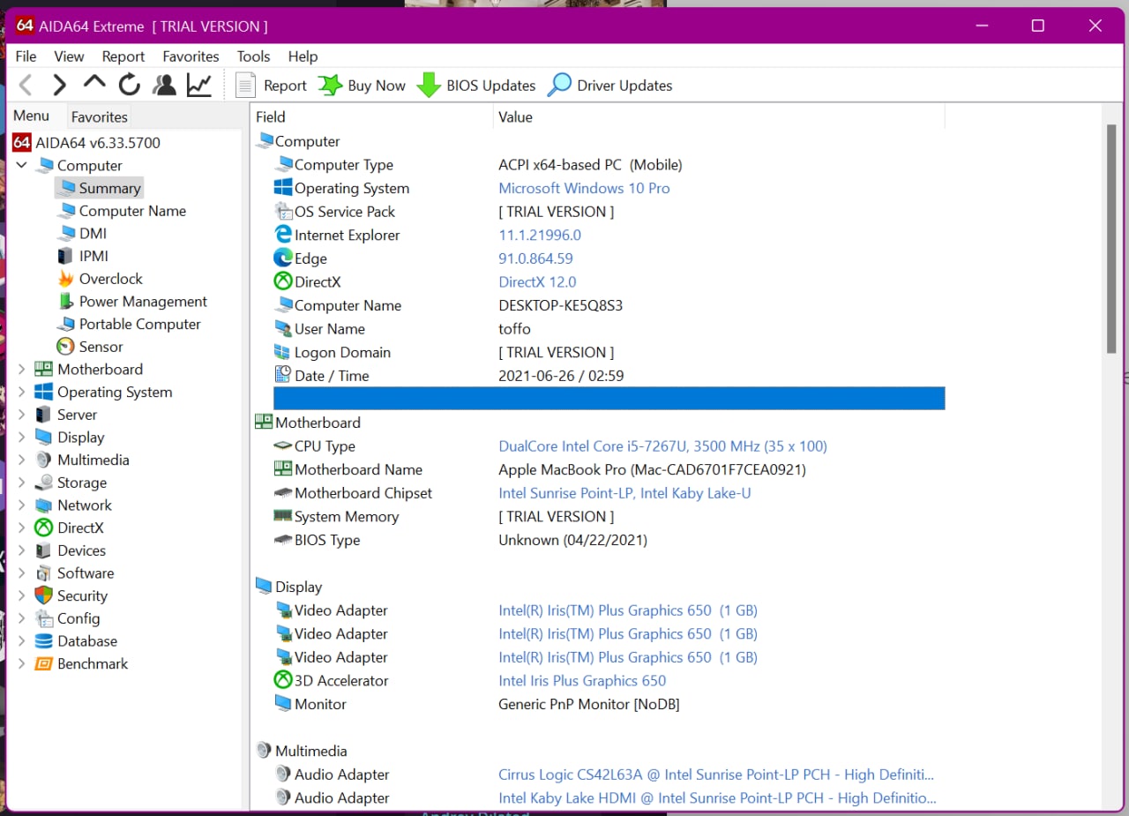1129x816 pixels.
Task: Select the BIOS Type row
Action: coord(609,540)
